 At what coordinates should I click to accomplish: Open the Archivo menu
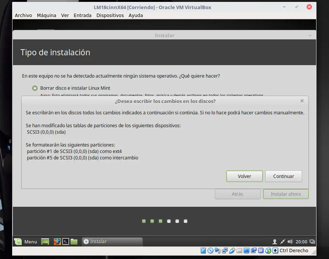(x=23, y=15)
